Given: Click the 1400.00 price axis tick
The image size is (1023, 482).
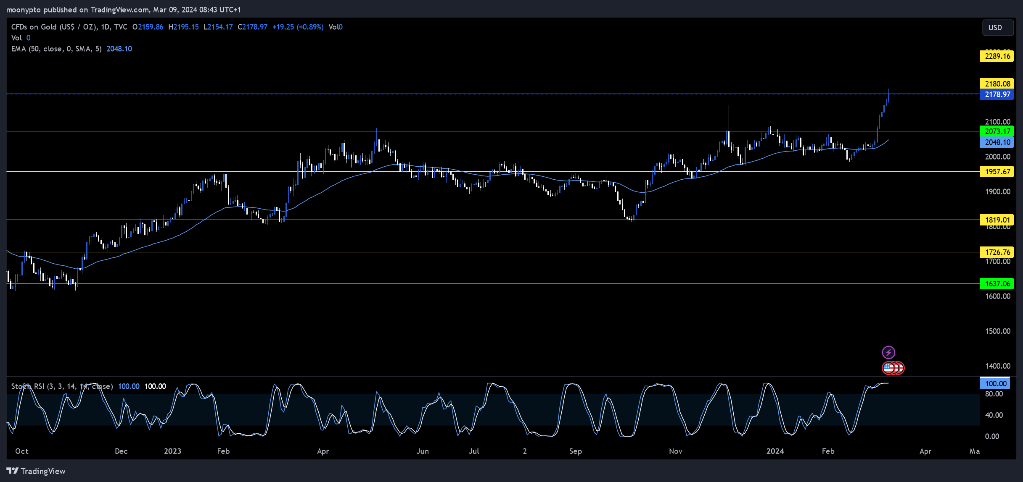Looking at the screenshot, I should tap(998, 366).
